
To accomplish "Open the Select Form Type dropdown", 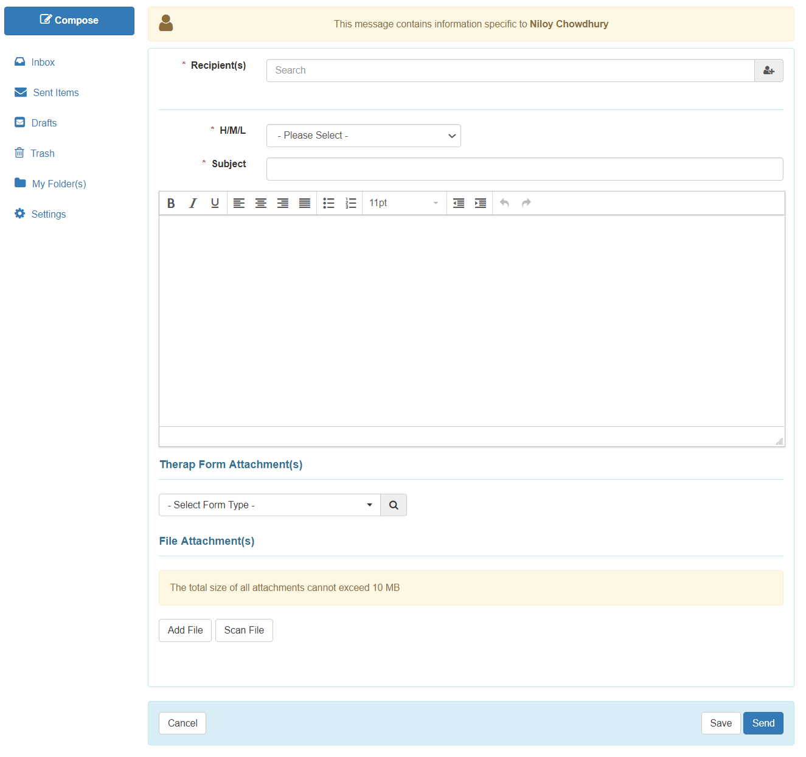I will (269, 505).
